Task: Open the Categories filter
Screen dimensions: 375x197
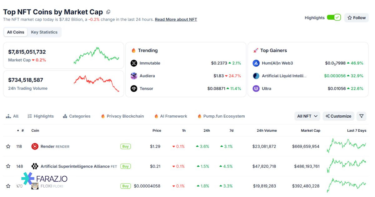Action: pyautogui.click(x=77, y=116)
